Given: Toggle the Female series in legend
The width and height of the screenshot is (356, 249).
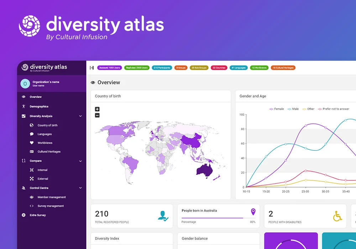Looking at the screenshot, I should click(x=277, y=109).
